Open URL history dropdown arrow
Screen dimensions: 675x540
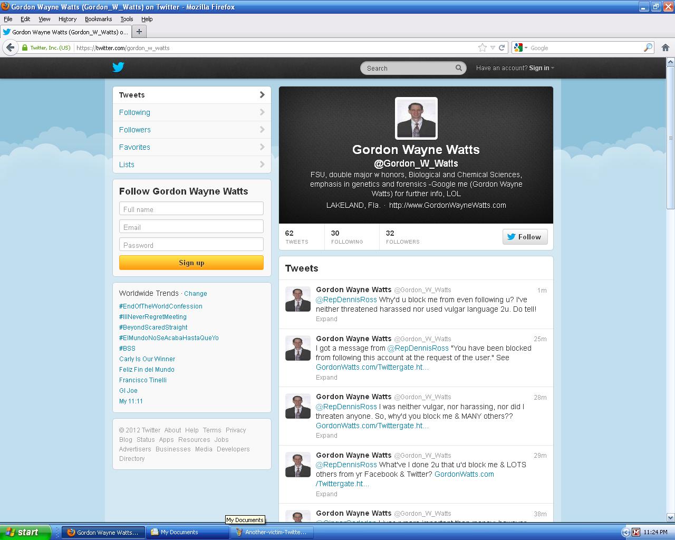(493, 47)
